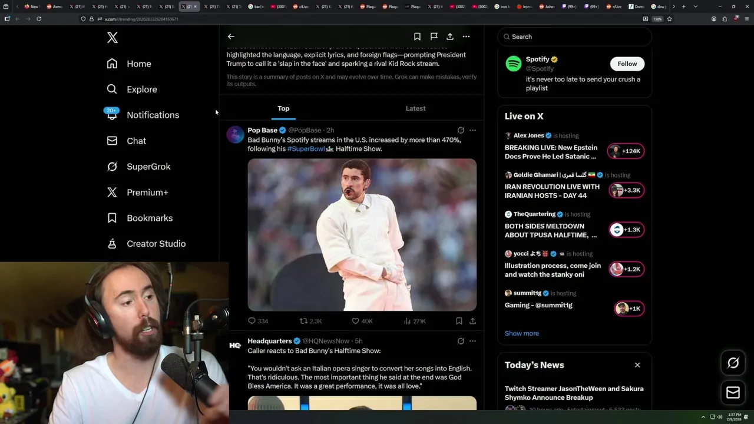This screenshot has width=754, height=424.
Task: Click Show more under Live on X
Action: click(x=521, y=333)
